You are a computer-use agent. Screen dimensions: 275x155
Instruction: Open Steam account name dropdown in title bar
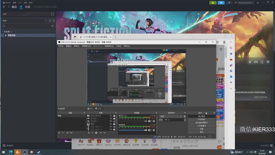point(245,3)
